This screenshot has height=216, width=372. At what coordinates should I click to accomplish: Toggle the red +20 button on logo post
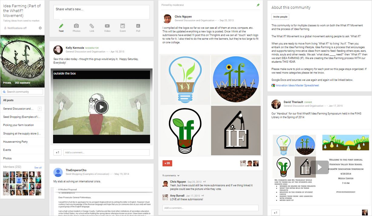coord(167,163)
